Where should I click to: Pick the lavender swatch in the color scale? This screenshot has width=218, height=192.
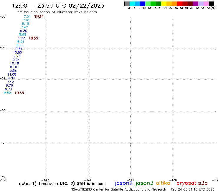click(x=201, y=4)
